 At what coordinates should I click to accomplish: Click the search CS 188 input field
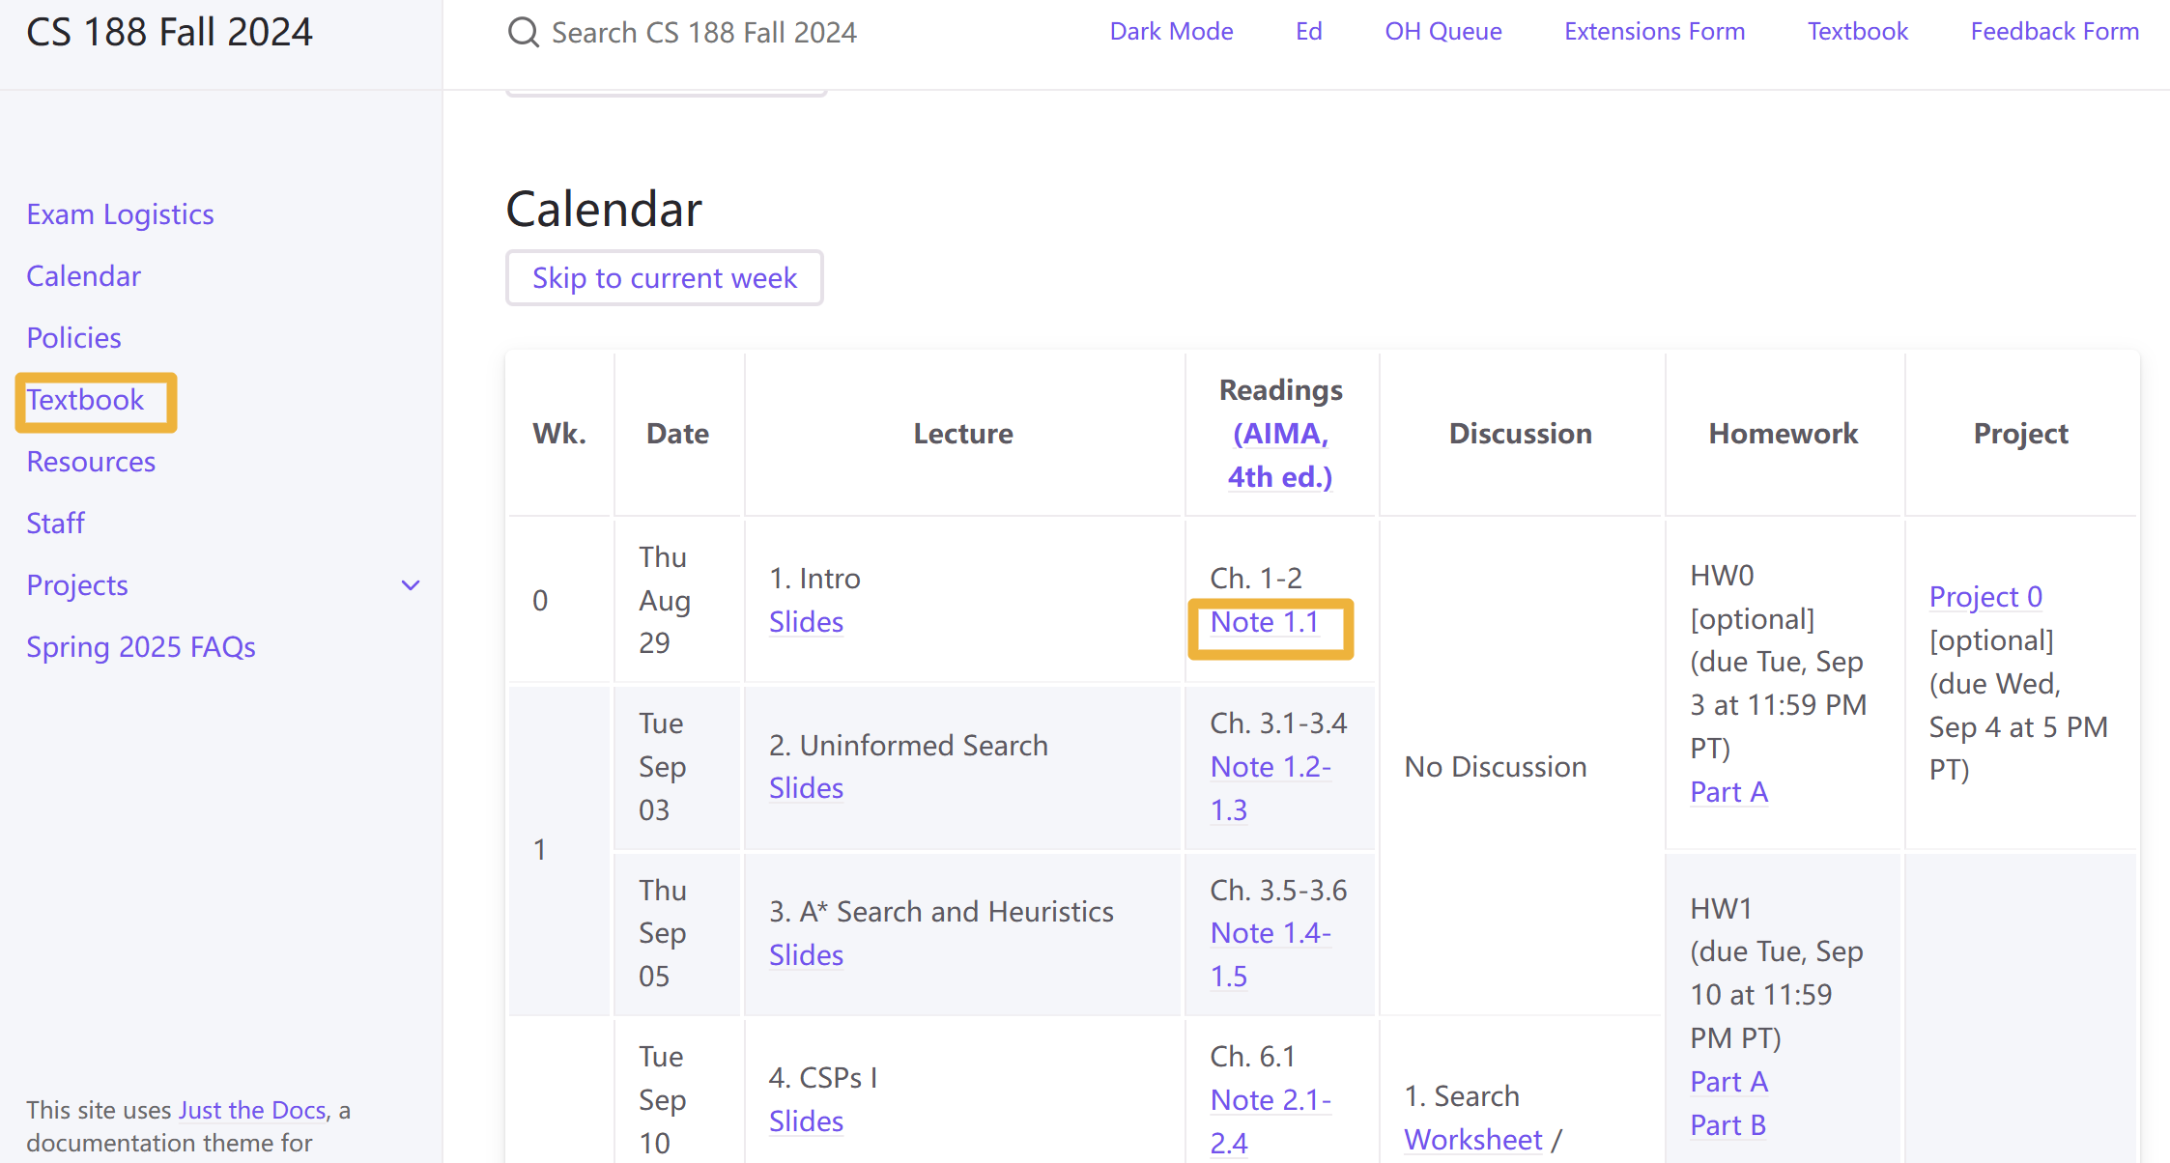pyautogui.click(x=703, y=33)
